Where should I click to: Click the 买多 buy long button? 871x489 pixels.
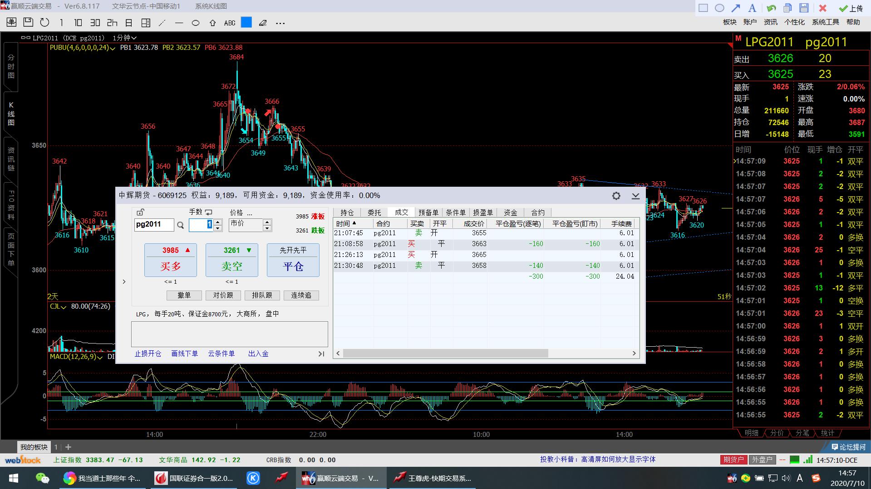tap(170, 260)
